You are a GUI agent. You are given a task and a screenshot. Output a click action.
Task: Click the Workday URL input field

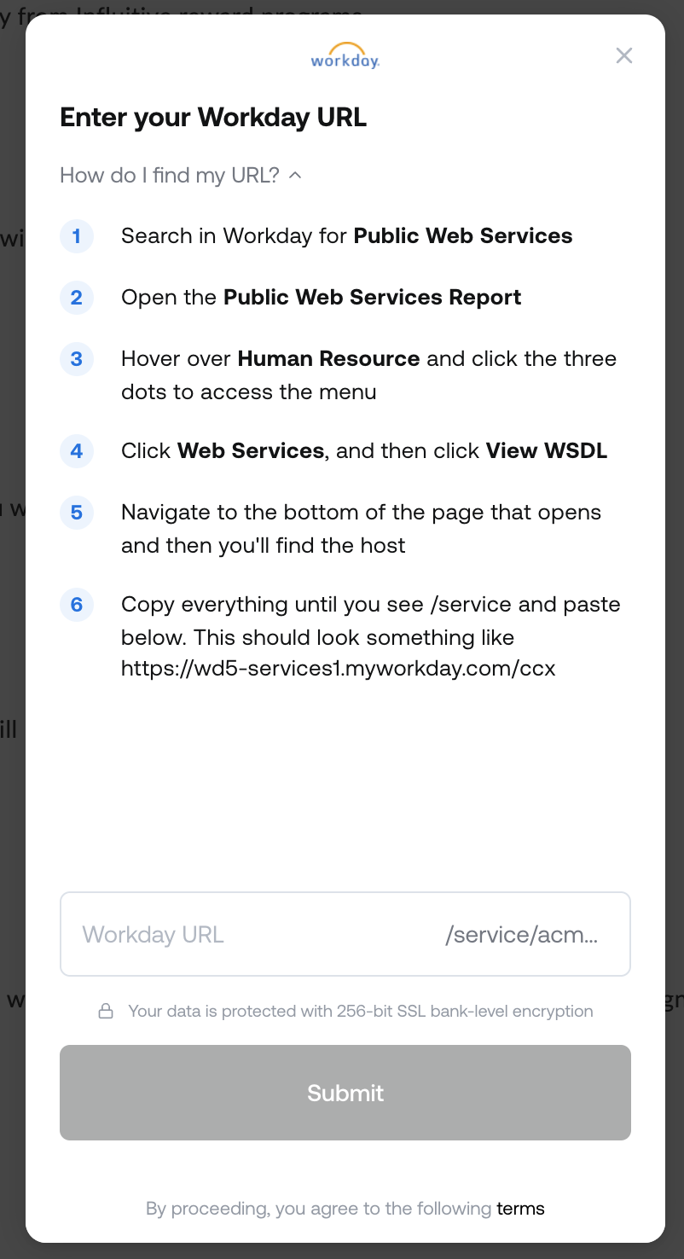tap(345, 934)
